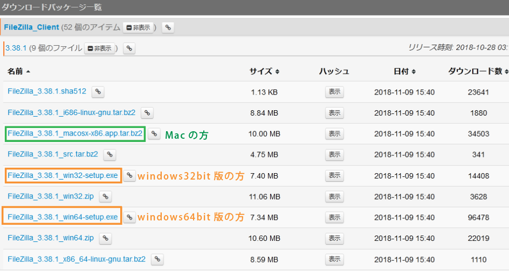Show hash for the src.tar.bz2 row
Screen dimensions: 509x271
point(334,155)
